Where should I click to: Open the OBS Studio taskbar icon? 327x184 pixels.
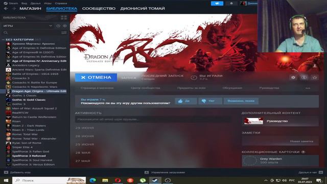pos(168,180)
